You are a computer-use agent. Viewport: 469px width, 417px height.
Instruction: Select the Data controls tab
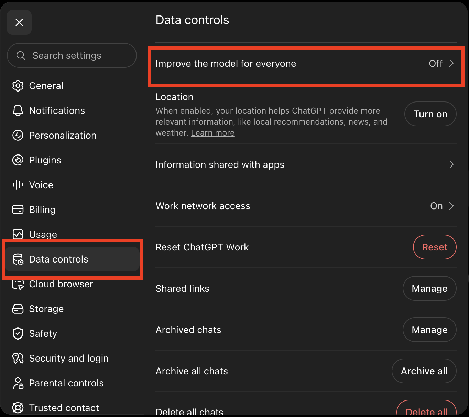pyautogui.click(x=72, y=259)
